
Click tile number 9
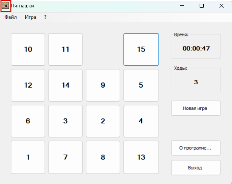(x=103, y=85)
